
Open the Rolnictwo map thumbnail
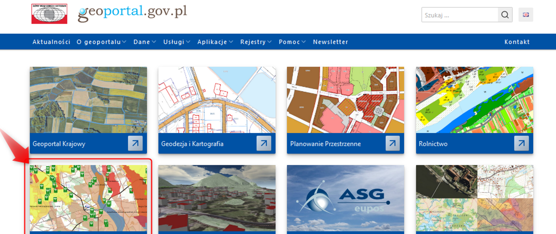[x=475, y=100]
